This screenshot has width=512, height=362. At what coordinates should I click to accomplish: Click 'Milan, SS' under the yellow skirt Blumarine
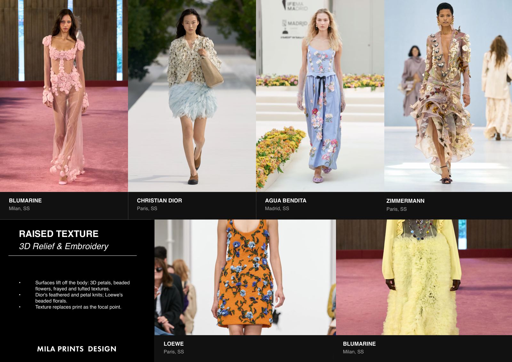pyautogui.click(x=353, y=352)
